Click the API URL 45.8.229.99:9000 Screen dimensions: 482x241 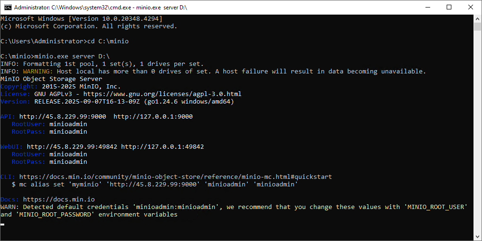(x=63, y=117)
